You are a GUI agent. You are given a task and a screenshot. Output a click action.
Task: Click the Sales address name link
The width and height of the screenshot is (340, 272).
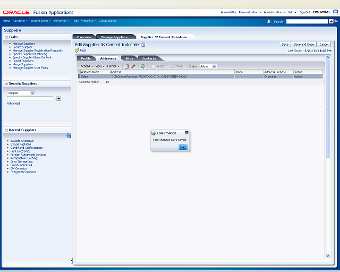point(84,76)
